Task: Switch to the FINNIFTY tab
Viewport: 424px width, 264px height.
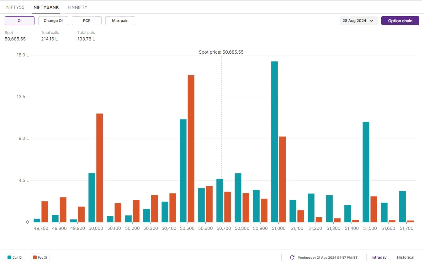Action: pos(77,7)
